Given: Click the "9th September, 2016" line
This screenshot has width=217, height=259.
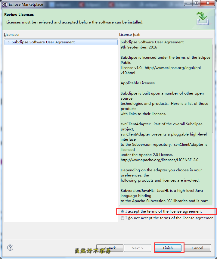Looking at the screenshot, I should [139, 47].
